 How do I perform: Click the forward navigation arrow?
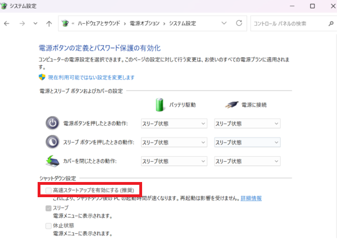click(22, 24)
